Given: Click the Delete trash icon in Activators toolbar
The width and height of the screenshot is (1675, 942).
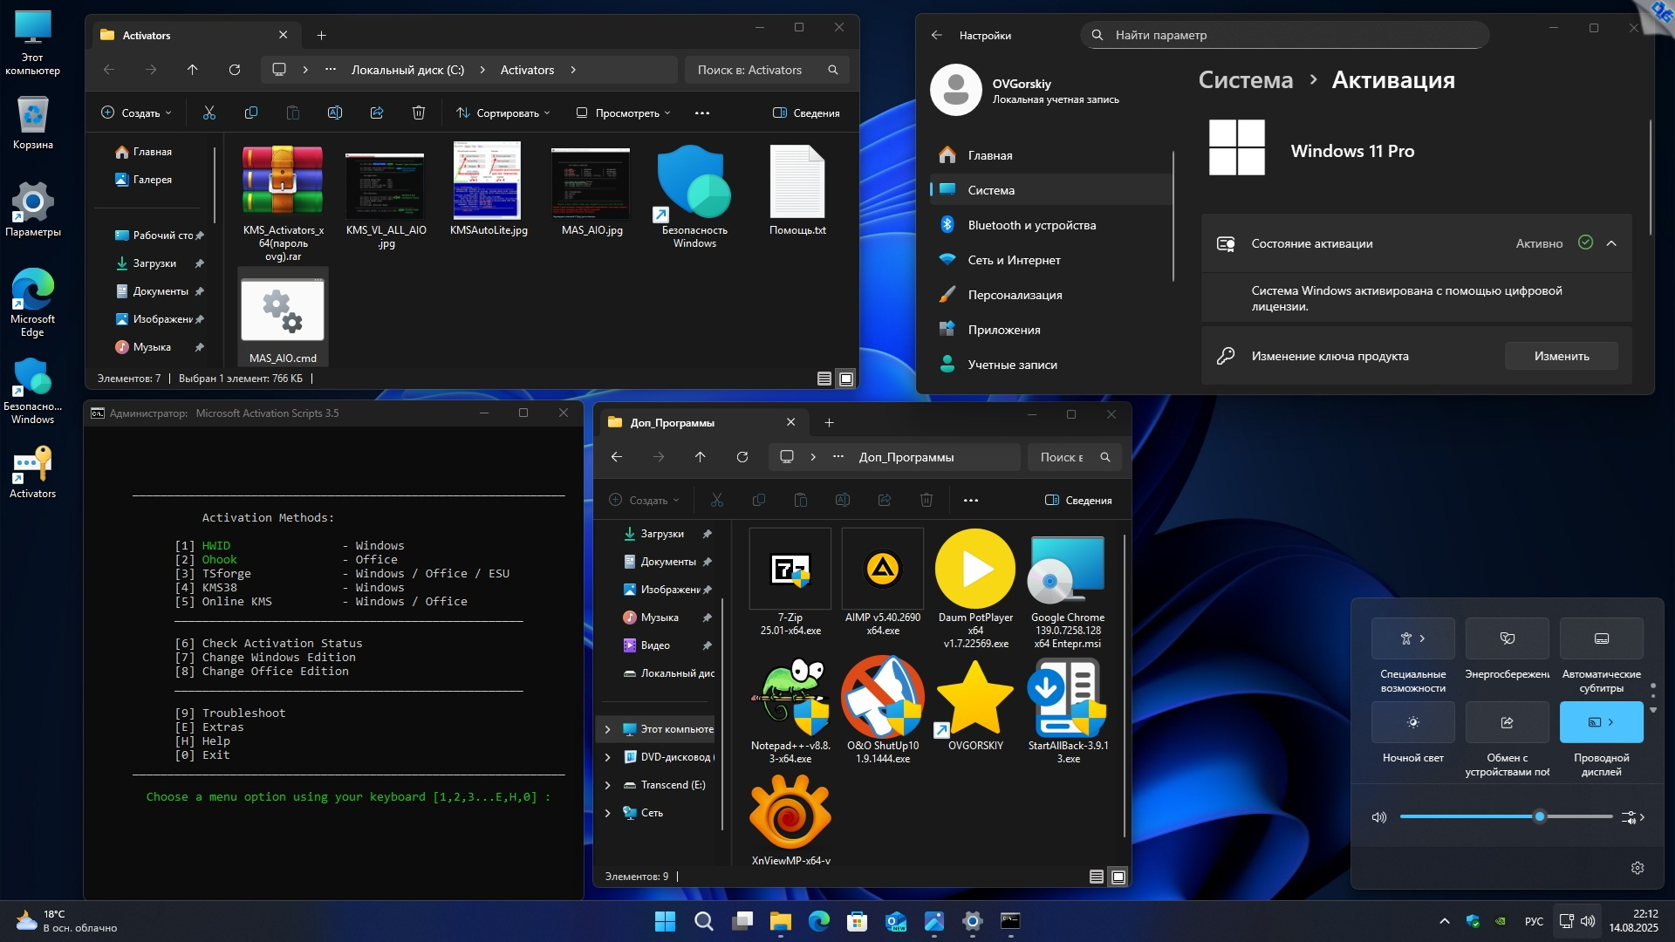Looking at the screenshot, I should [x=419, y=113].
